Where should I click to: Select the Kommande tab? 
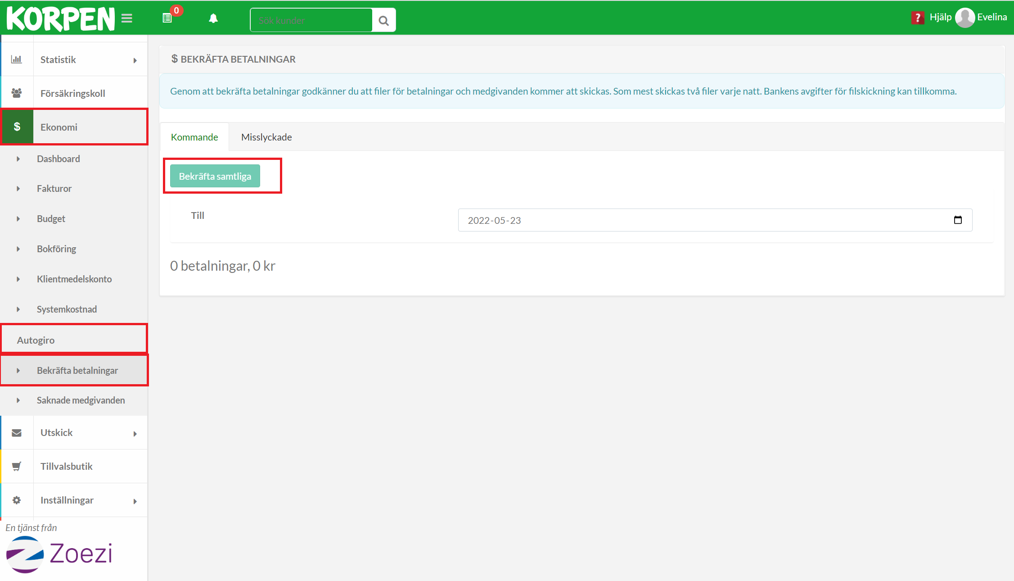(x=194, y=137)
